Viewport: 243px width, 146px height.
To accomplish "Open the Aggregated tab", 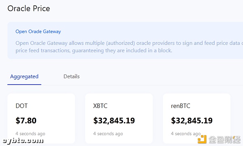I will pos(24,76).
